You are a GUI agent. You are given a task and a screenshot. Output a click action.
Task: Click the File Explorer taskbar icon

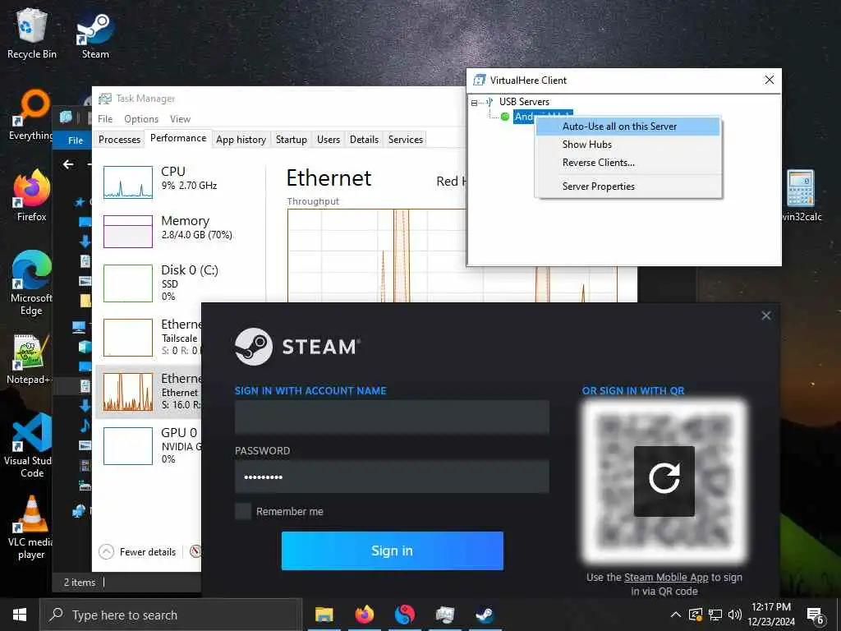(x=324, y=615)
